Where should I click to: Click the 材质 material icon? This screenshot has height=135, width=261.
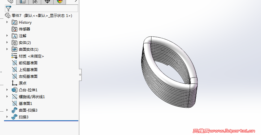coord(15,56)
